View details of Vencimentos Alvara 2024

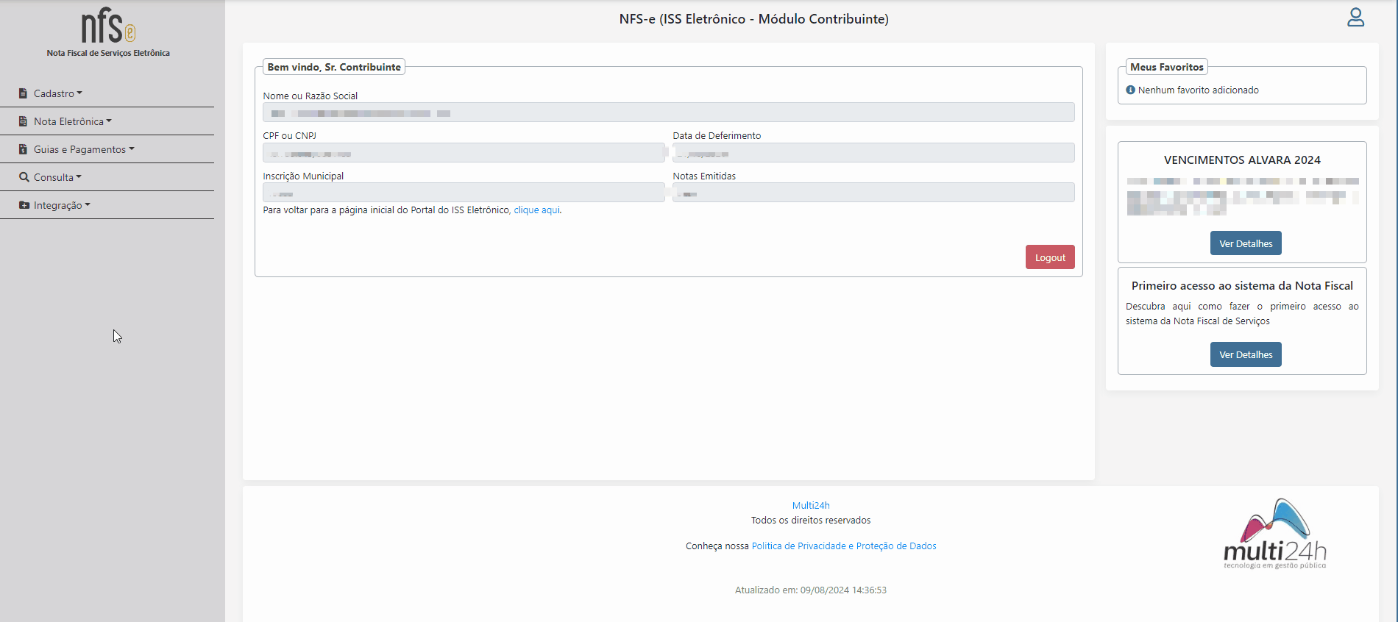1245,243
